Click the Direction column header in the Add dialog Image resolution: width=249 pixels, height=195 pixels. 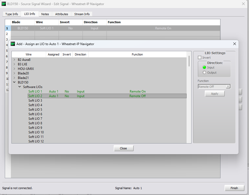pos(80,54)
